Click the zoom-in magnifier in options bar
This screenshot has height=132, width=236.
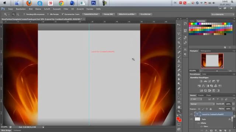[x=14, y=14]
